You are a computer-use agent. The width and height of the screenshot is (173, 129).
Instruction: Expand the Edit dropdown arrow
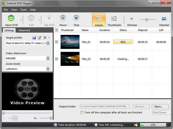39,20
